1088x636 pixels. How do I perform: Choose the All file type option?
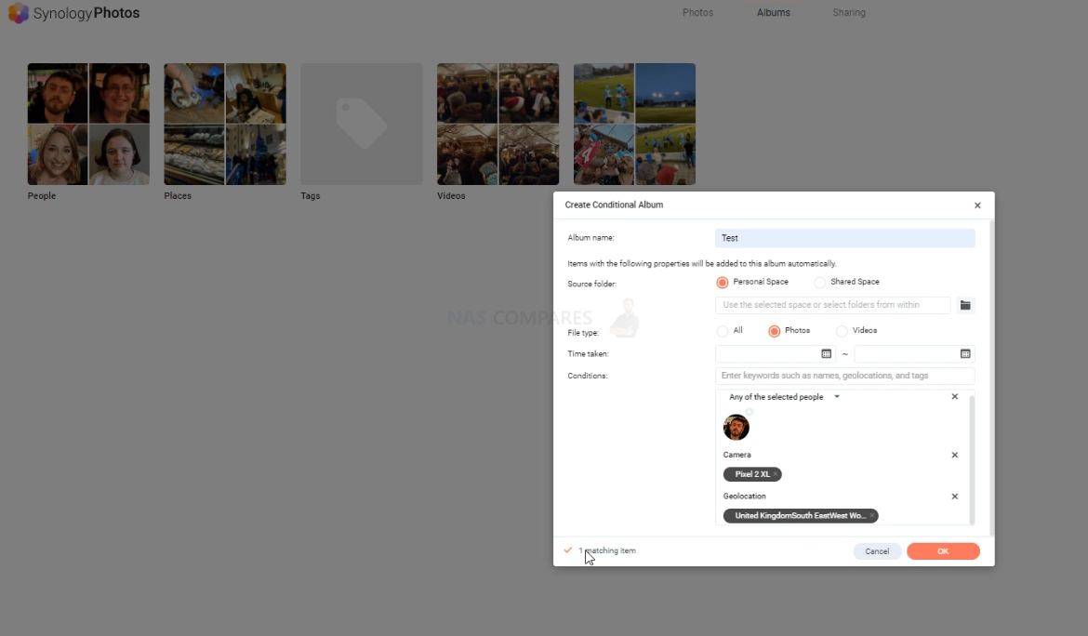(x=723, y=331)
